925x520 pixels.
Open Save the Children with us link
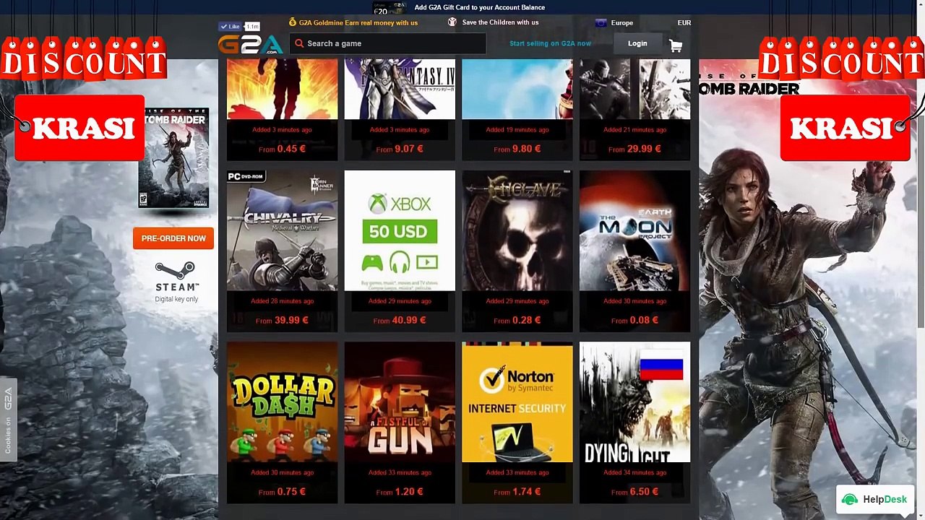[500, 22]
